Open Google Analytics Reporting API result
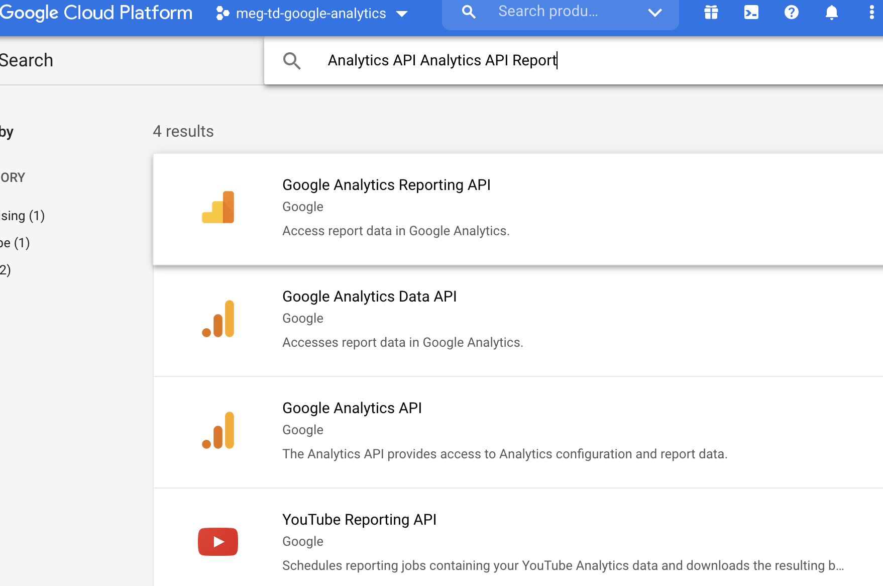 (x=386, y=185)
